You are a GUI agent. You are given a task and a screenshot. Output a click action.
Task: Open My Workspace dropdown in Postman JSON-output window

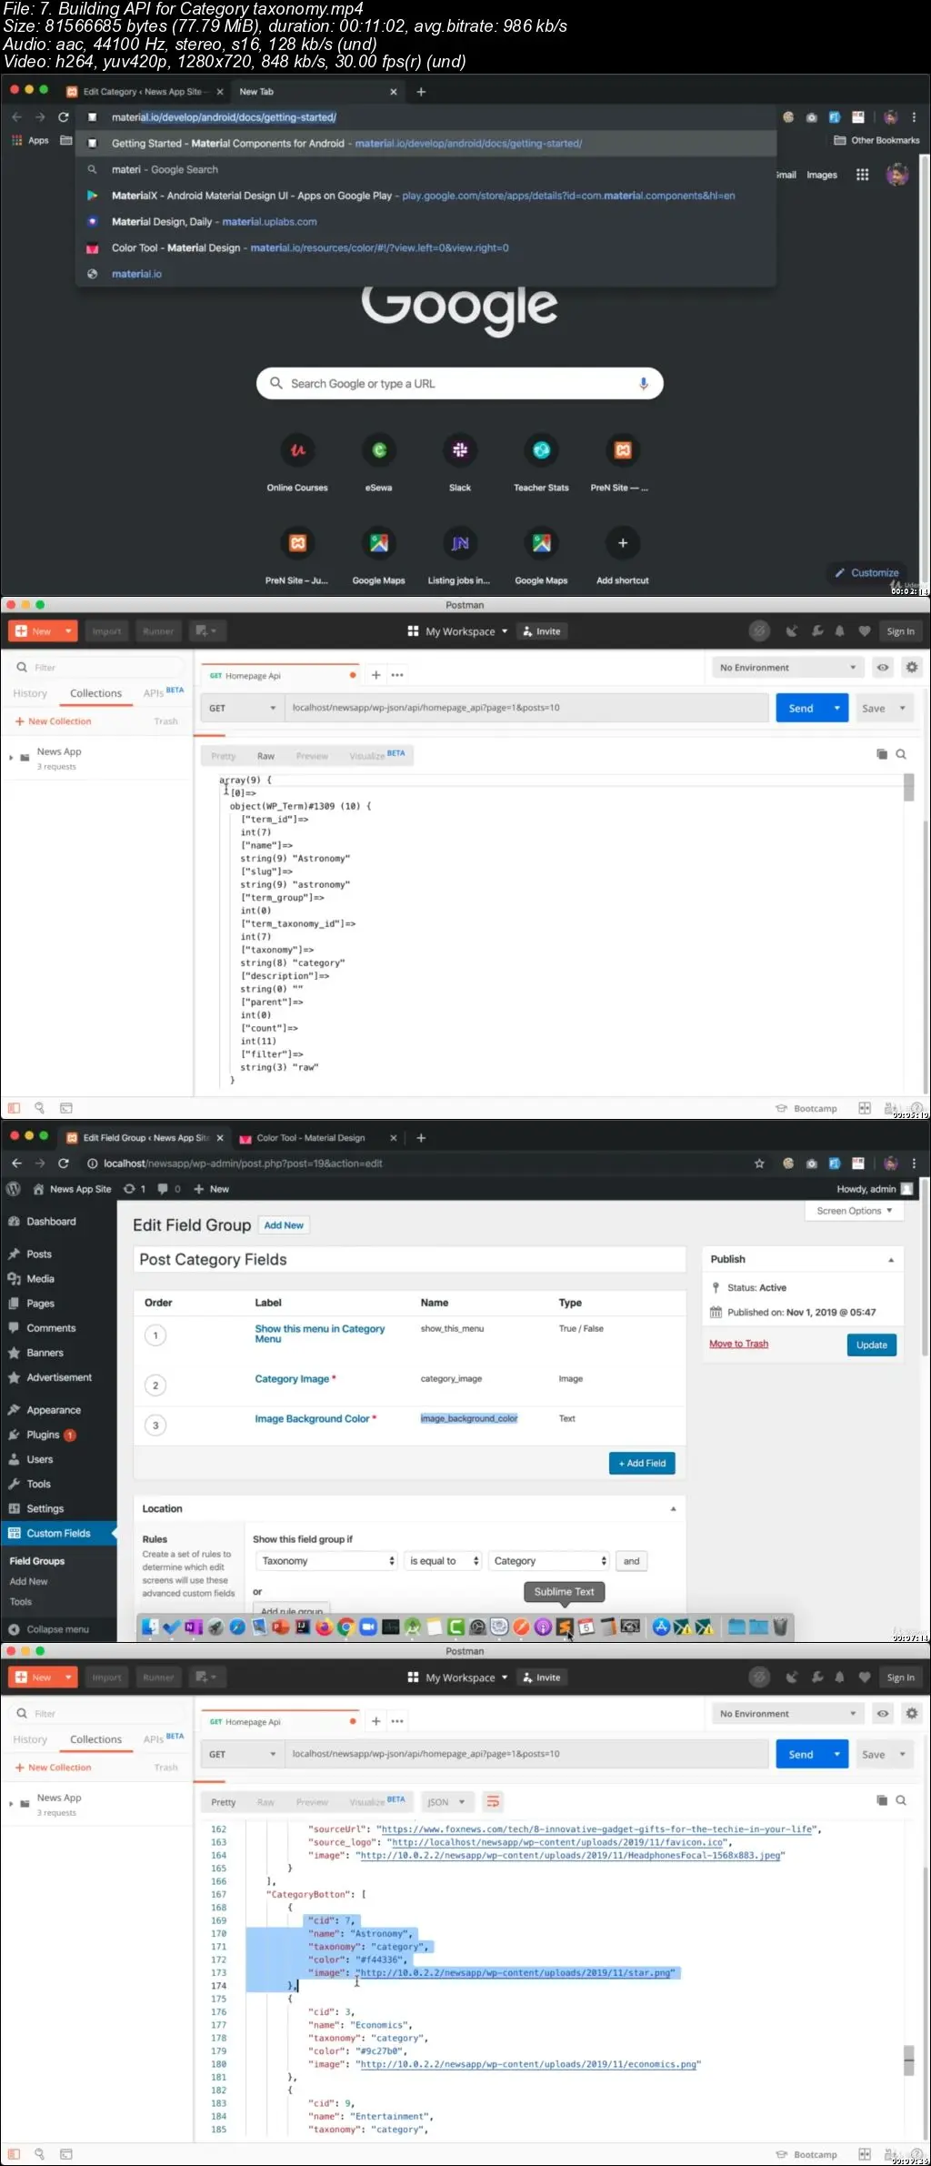tap(458, 1677)
